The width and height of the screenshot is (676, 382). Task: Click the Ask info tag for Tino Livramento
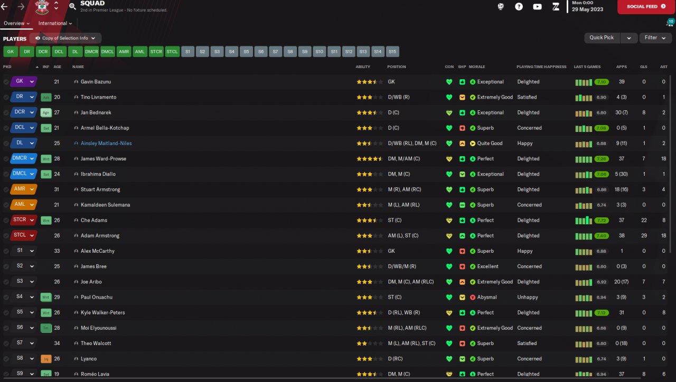(x=46, y=98)
